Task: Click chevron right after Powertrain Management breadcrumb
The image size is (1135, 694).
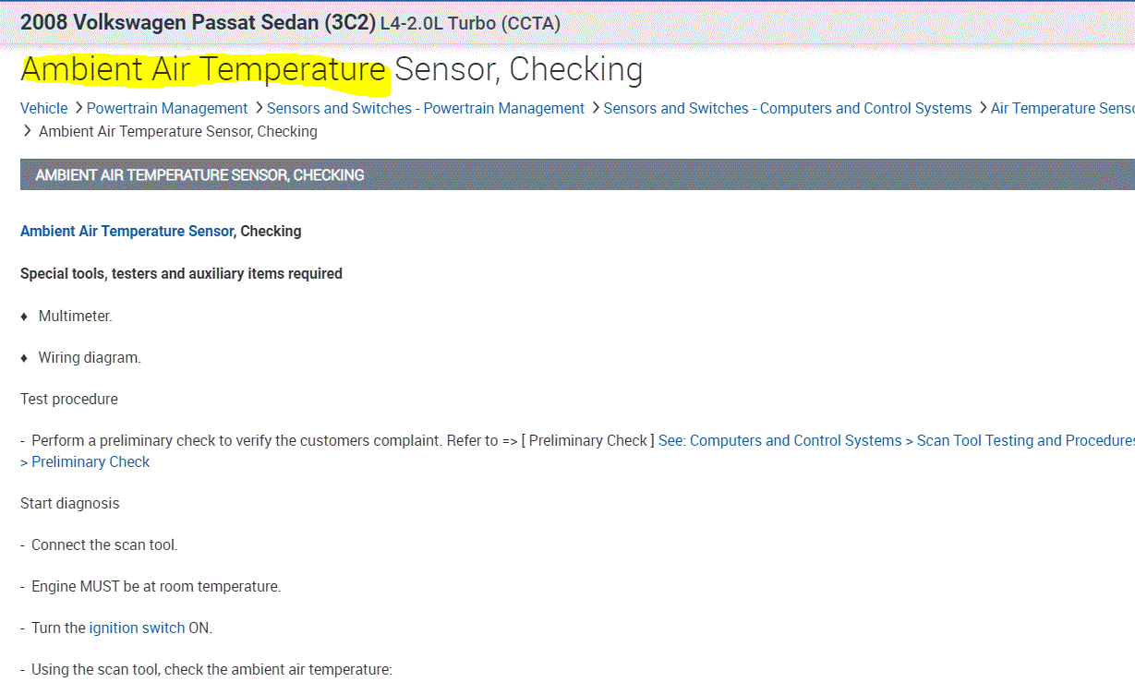Action: [259, 108]
